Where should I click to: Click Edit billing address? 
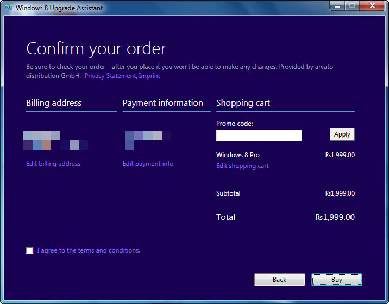coord(53,164)
